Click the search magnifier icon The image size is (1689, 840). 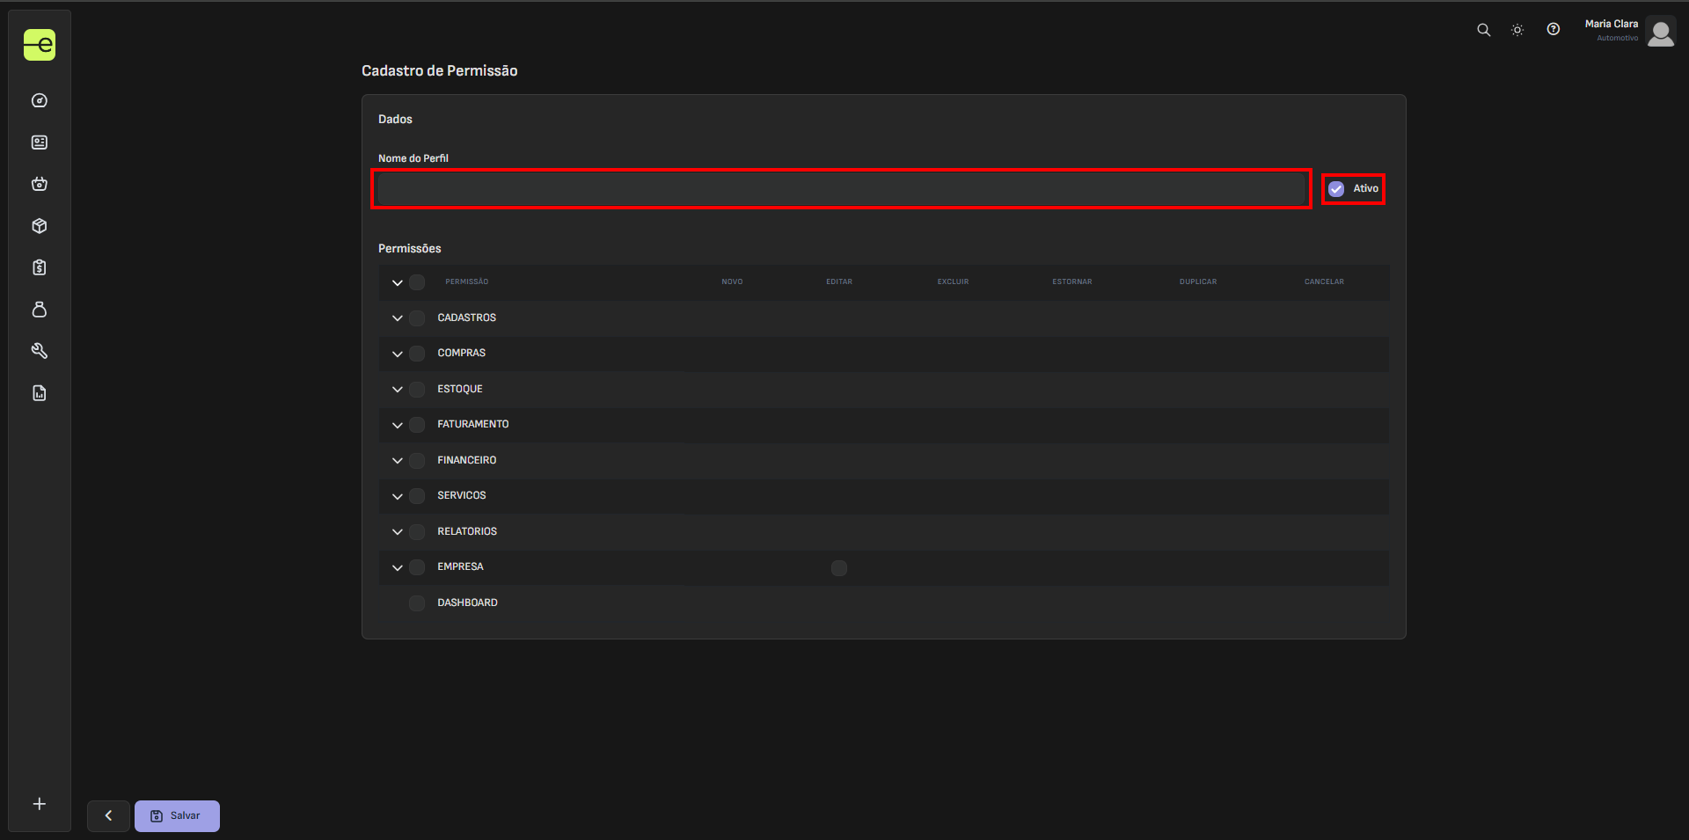1483,30
